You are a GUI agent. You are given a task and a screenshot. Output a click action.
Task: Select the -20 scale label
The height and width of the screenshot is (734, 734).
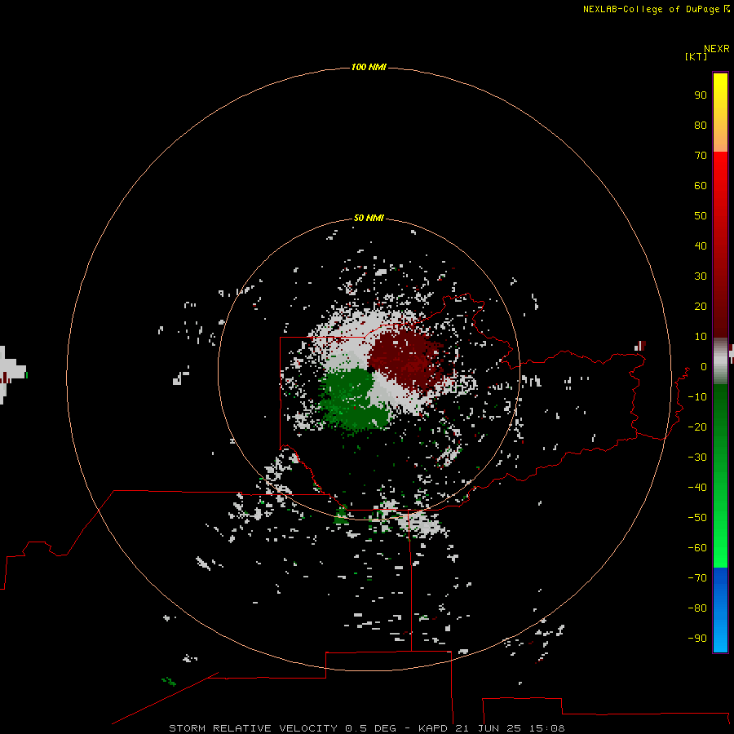(x=697, y=427)
